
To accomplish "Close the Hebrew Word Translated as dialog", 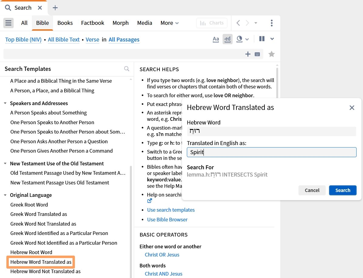I will point(352,108).
